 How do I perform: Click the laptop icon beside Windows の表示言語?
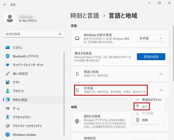click(x=77, y=38)
